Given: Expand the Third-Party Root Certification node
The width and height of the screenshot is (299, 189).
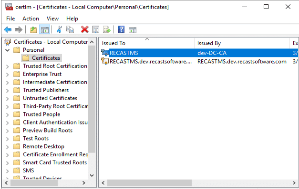Looking at the screenshot, I should pyautogui.click(x=8, y=106).
